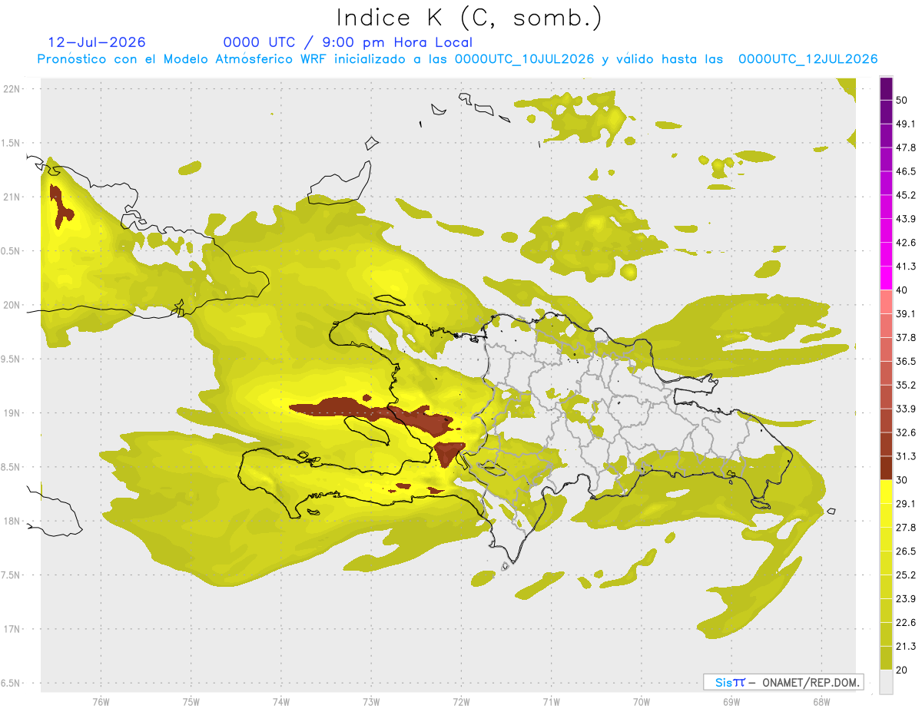Screen dimensions: 922x712
Task: Select the '36.5' colorbar value
Action: point(906,361)
